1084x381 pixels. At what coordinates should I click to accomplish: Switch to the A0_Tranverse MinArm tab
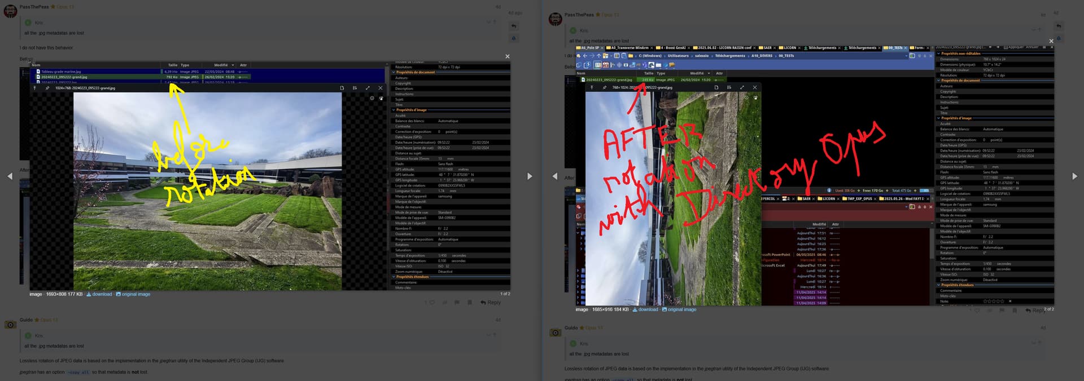coord(630,48)
